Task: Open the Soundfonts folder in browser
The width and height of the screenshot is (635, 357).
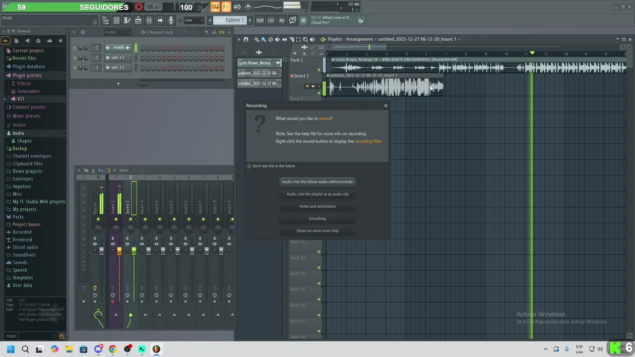Action: (x=24, y=255)
